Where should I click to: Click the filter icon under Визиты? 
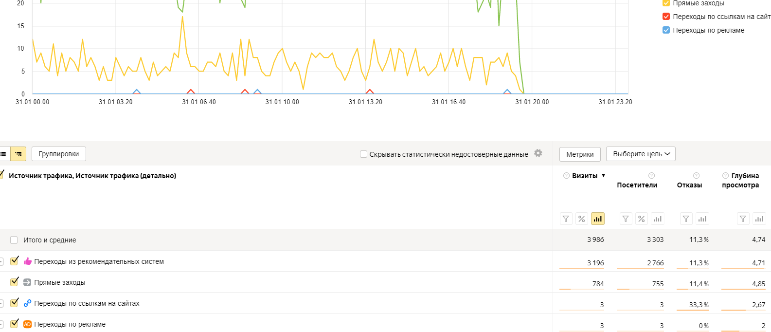tap(566, 219)
